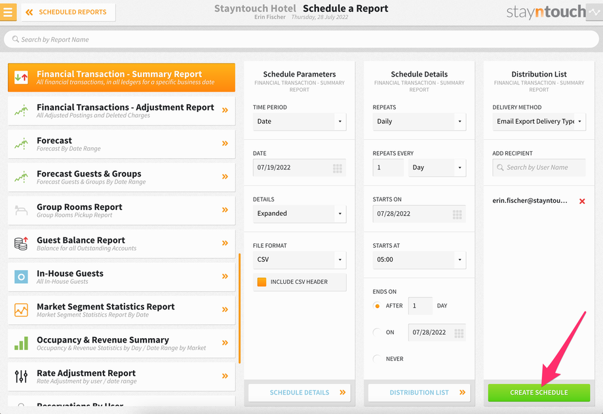Click the Rate Adjustment sliders icon

21,377
